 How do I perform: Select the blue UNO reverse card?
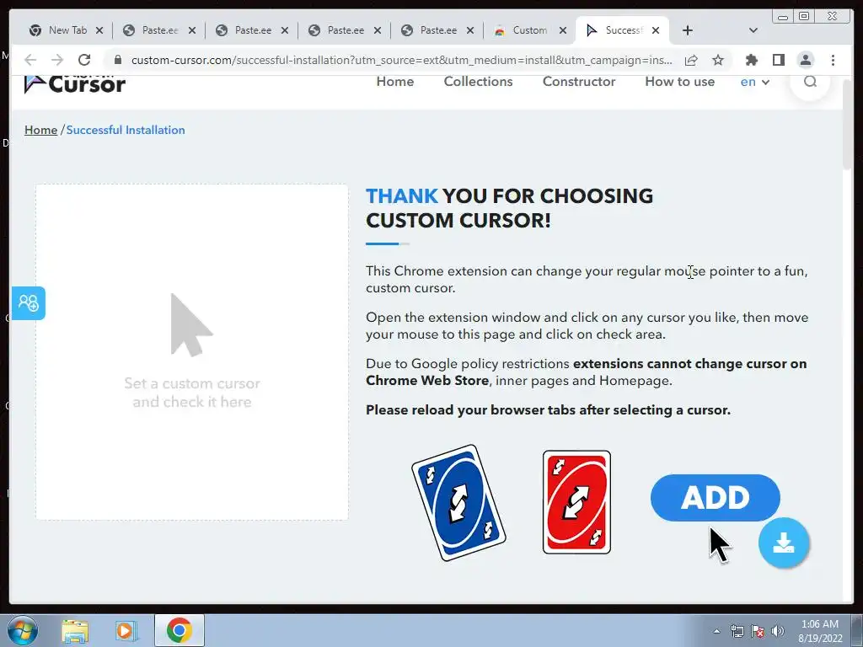tap(458, 503)
